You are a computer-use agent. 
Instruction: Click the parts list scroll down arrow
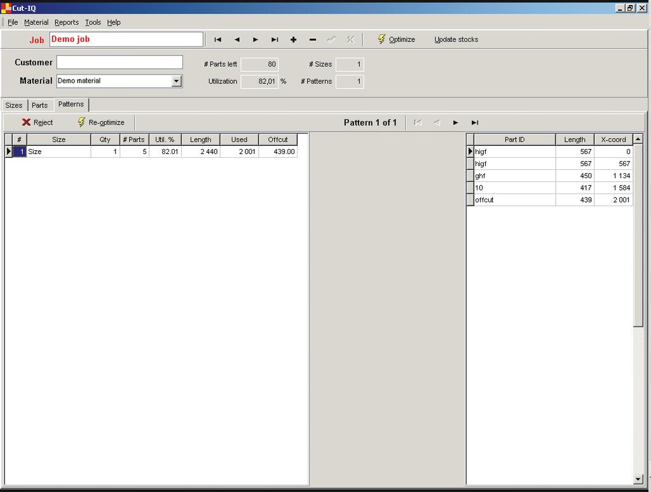tap(638, 479)
